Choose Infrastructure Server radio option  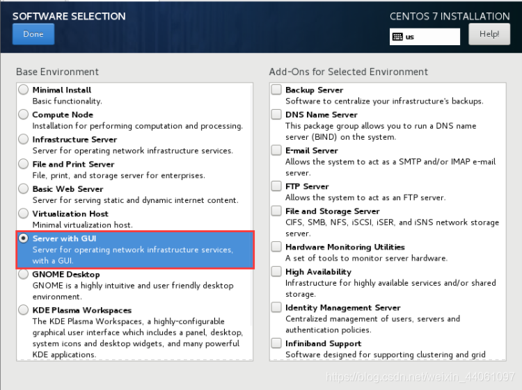coord(23,139)
